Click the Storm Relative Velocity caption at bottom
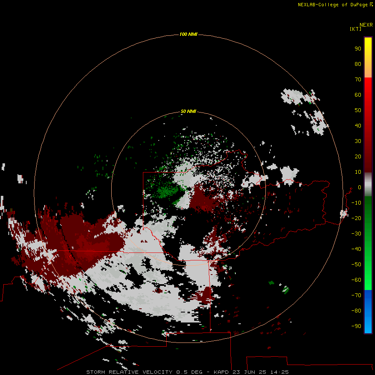The image size is (375, 375). (187, 372)
